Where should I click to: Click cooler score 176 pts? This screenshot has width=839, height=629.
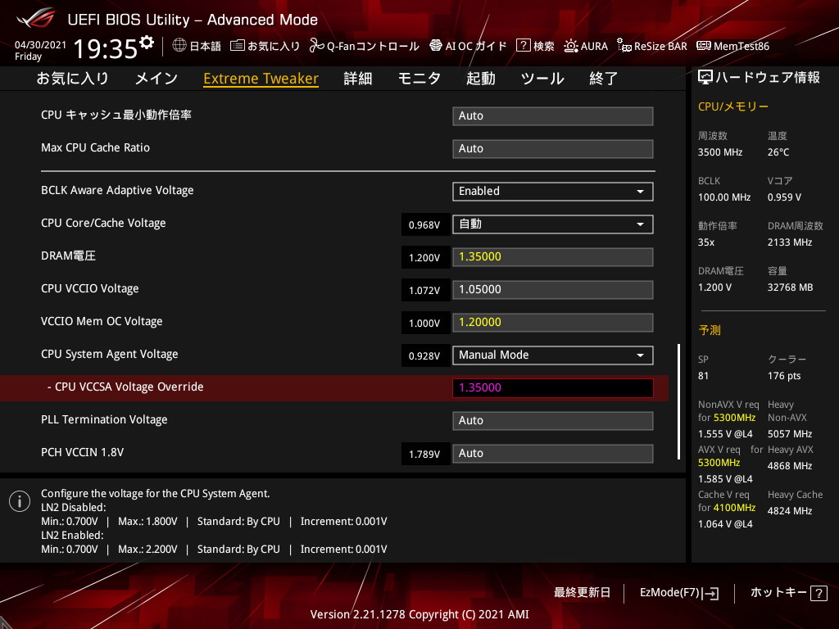point(784,376)
